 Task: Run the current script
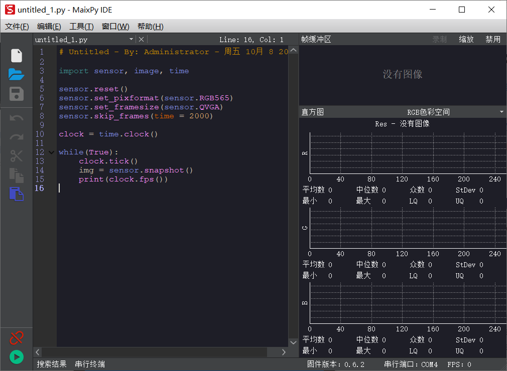click(16, 357)
